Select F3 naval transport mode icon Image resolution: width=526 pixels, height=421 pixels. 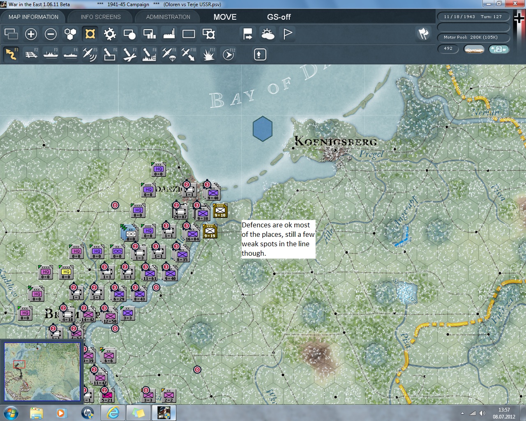51,54
